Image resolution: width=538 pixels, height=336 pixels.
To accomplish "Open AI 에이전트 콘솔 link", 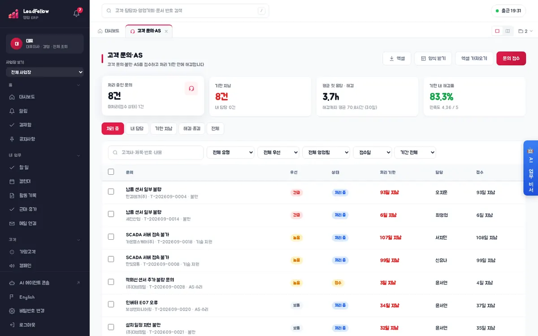I will coord(45,283).
